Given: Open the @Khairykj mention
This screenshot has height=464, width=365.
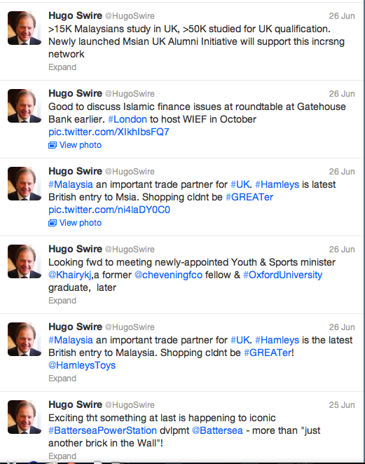Looking at the screenshot, I should click(x=70, y=275).
